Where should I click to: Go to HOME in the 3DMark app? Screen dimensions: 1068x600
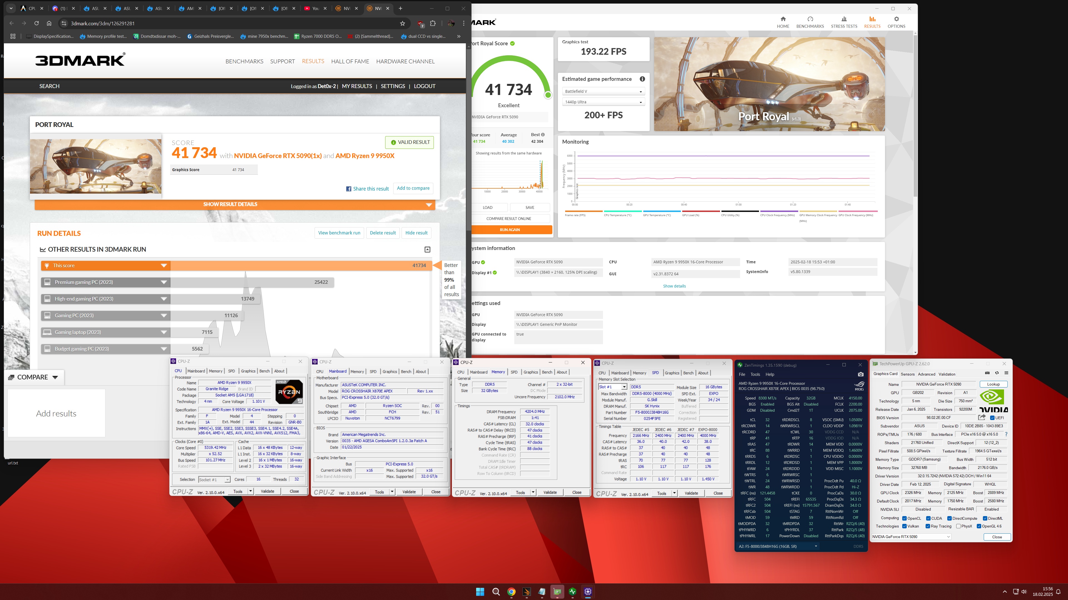click(x=783, y=22)
